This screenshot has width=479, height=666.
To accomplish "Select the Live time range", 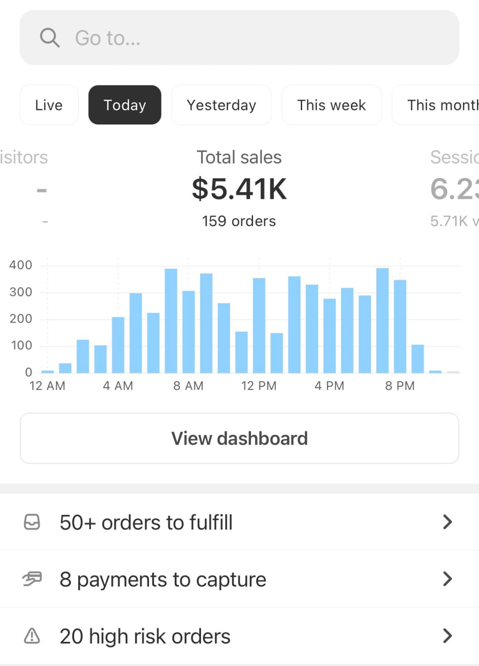I will point(49,105).
